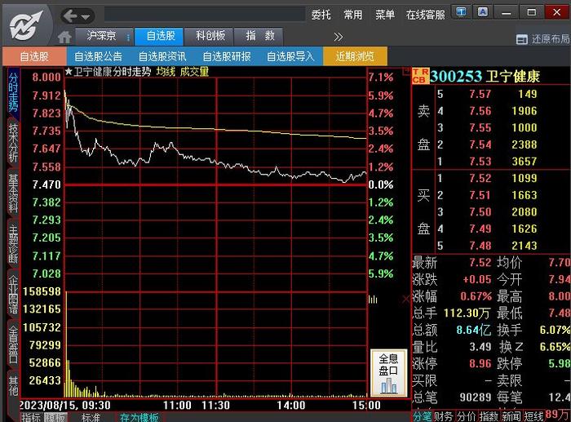Click the 总手 112.30万 value
The height and width of the screenshot is (422, 571).
[467, 313]
